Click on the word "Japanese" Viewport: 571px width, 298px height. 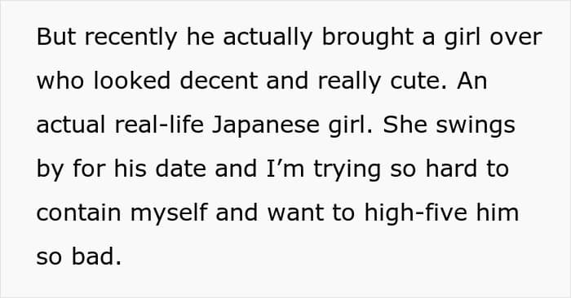[x=266, y=125]
